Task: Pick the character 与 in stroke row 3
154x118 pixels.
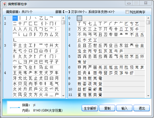Action: (85, 35)
